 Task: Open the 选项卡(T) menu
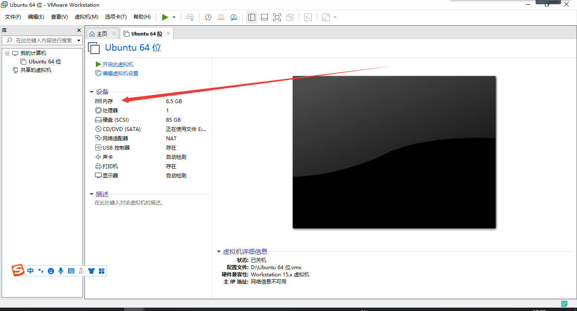[x=116, y=17]
